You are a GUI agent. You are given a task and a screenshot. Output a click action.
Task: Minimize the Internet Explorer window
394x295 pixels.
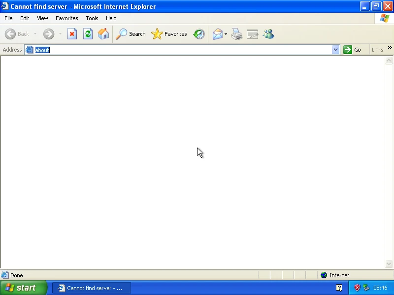pyautogui.click(x=364, y=6)
